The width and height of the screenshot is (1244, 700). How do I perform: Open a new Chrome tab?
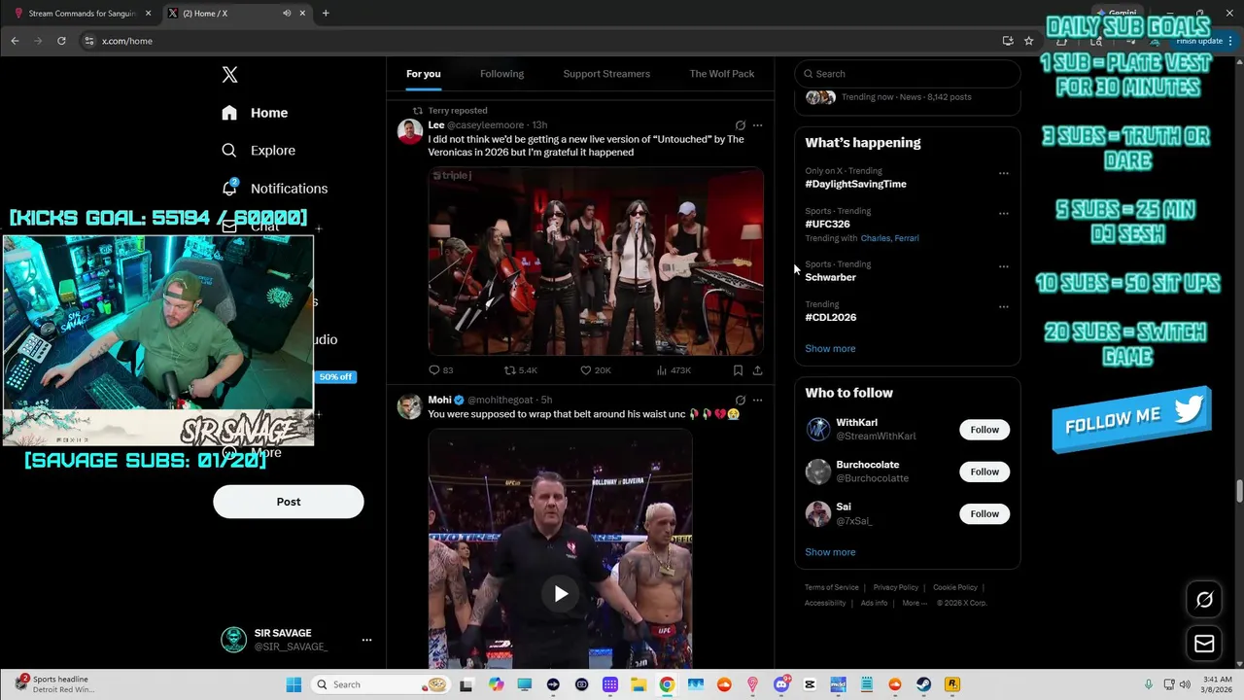[x=326, y=14]
